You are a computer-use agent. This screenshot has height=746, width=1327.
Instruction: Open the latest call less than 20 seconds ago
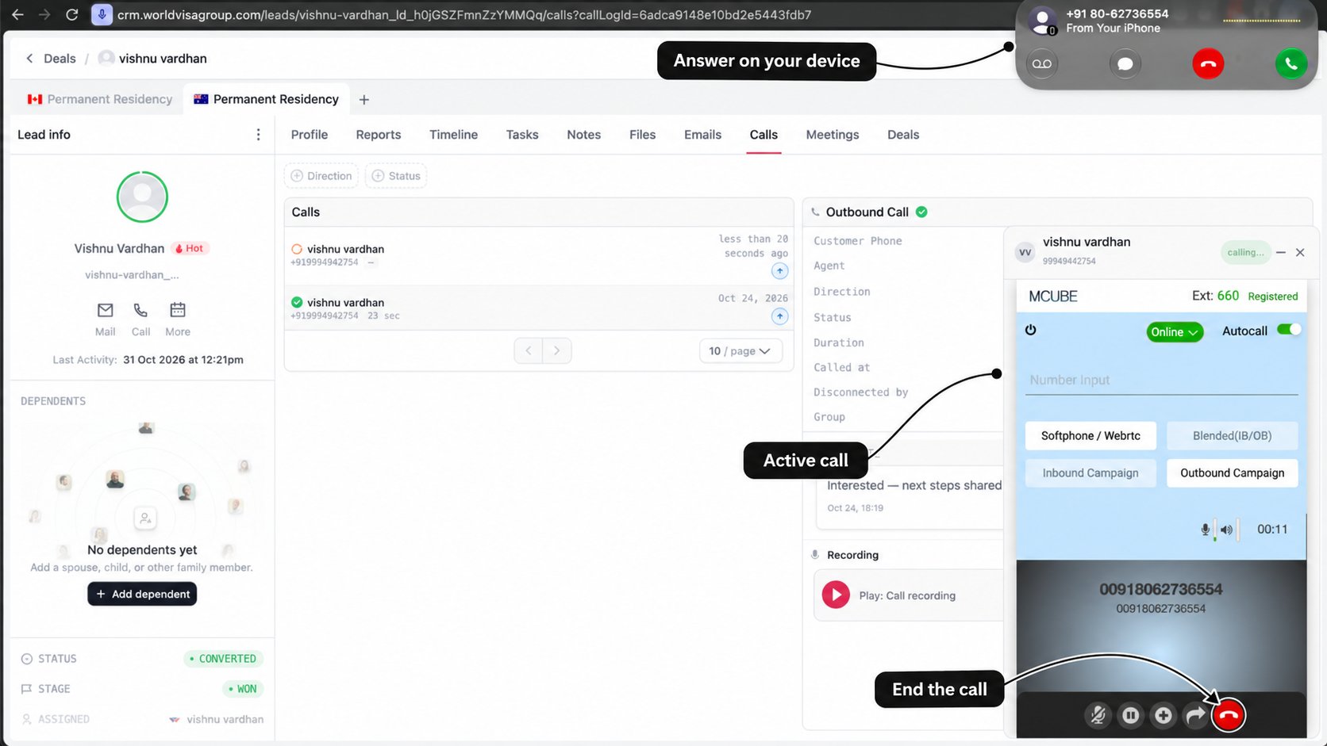pyautogui.click(x=539, y=255)
